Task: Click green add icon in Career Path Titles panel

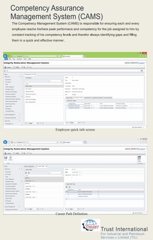Action: pos(66,187)
